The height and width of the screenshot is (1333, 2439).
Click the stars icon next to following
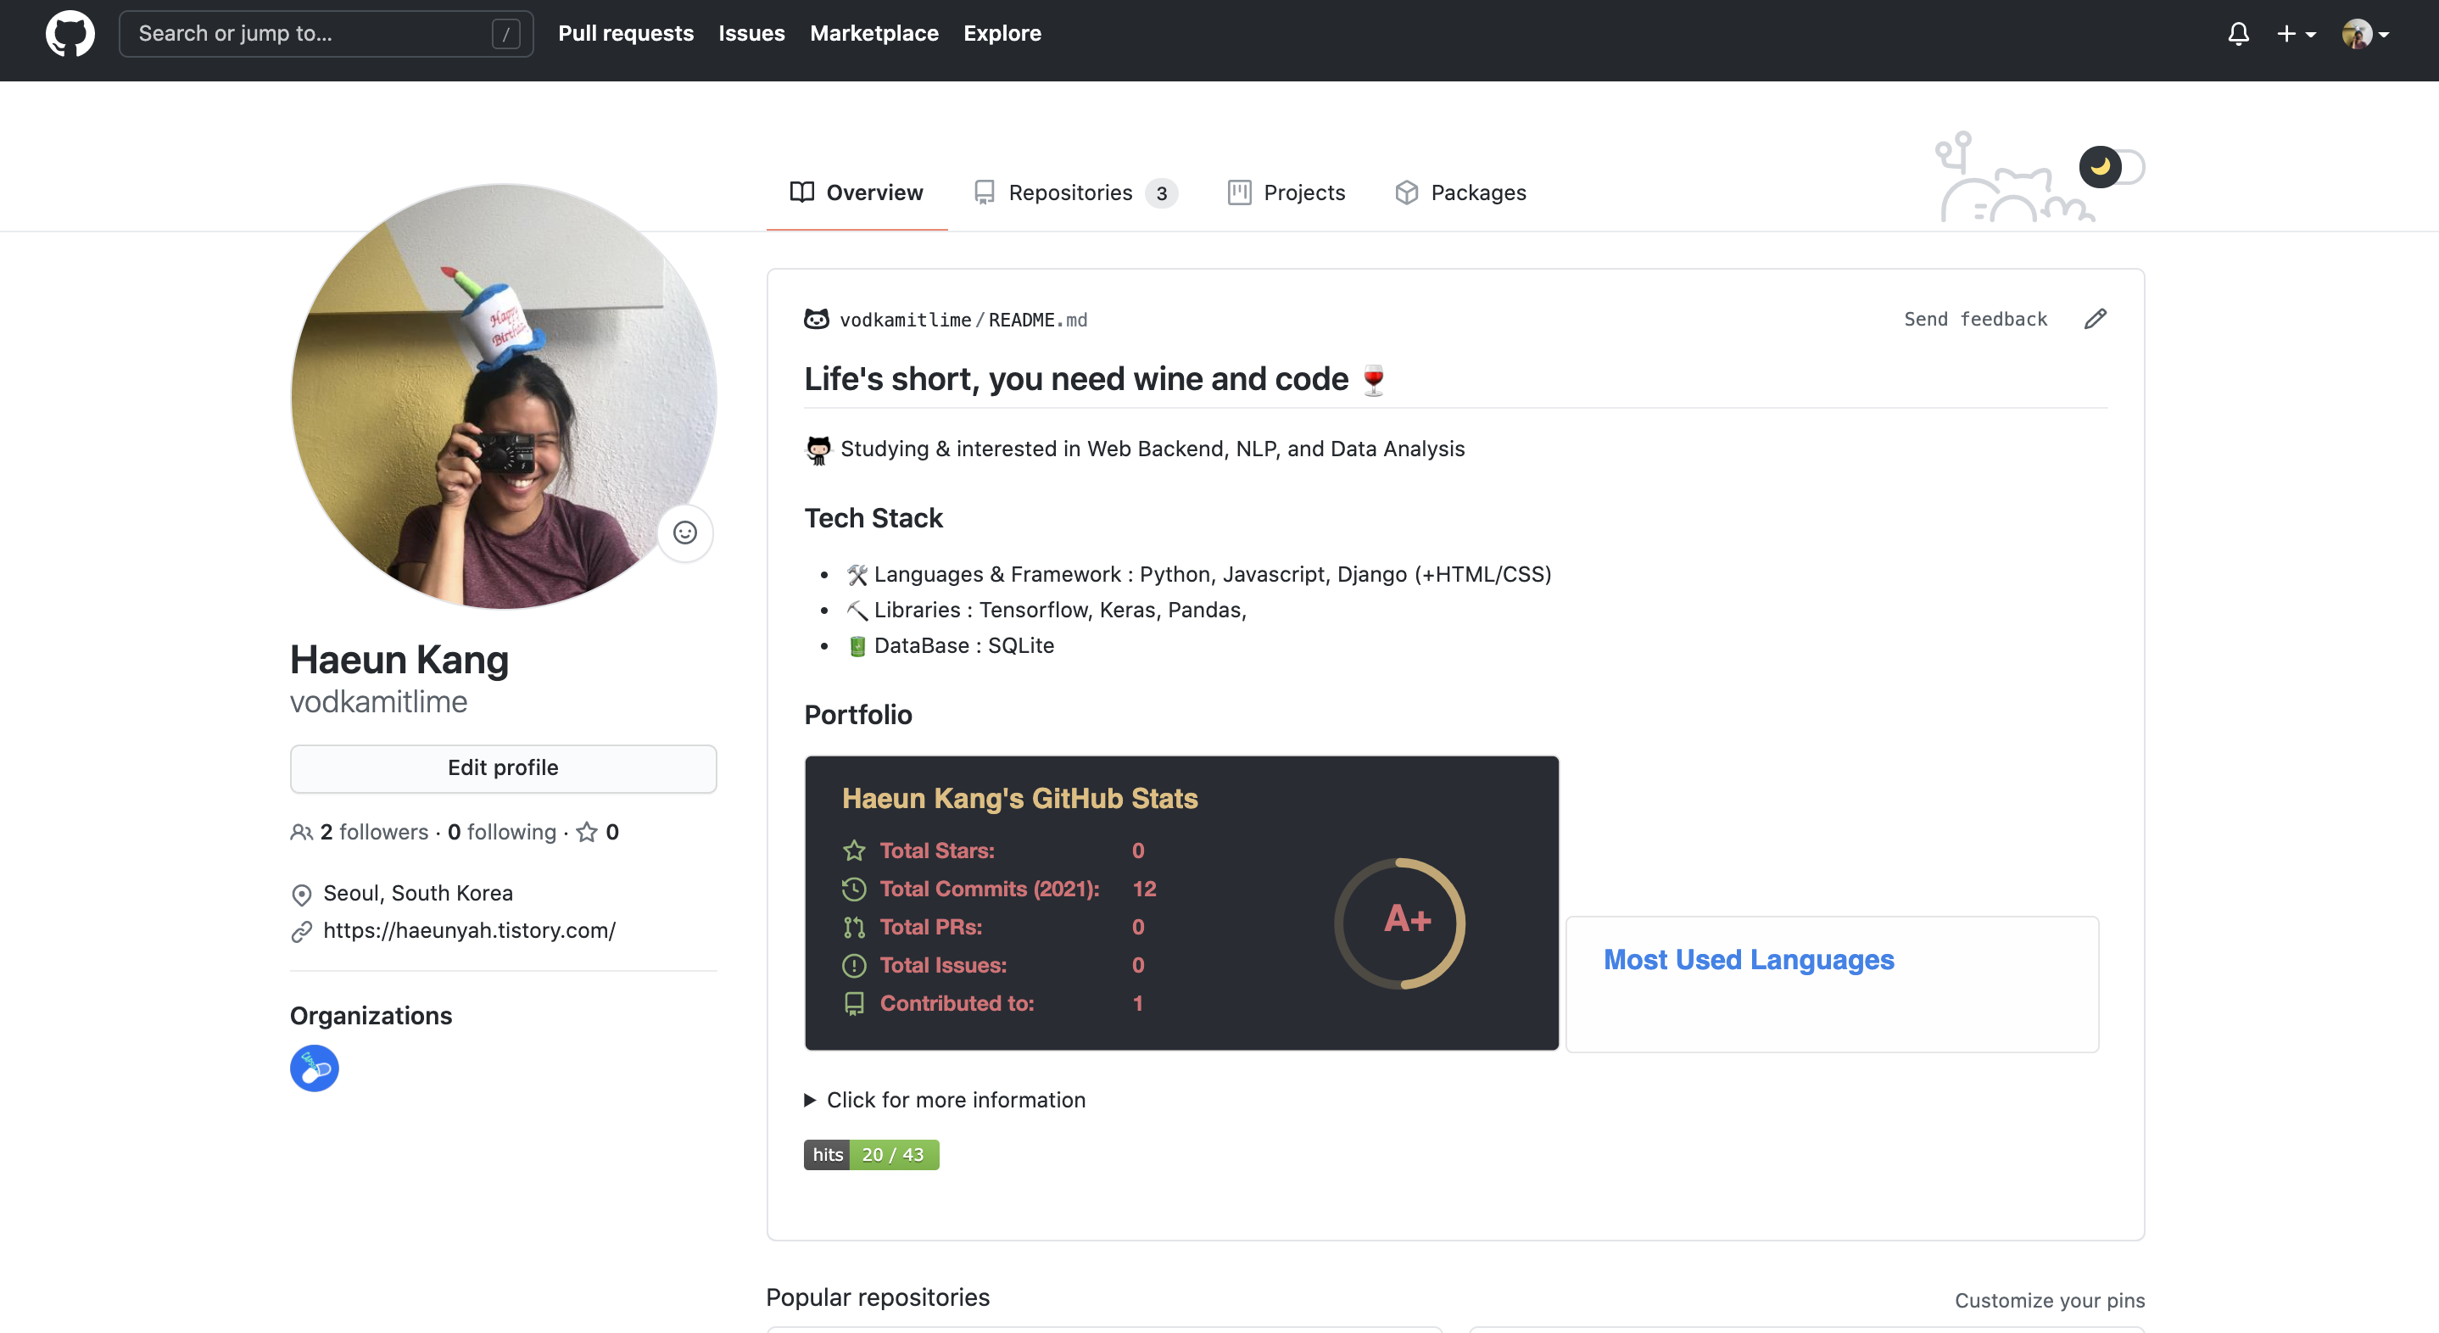tap(587, 832)
